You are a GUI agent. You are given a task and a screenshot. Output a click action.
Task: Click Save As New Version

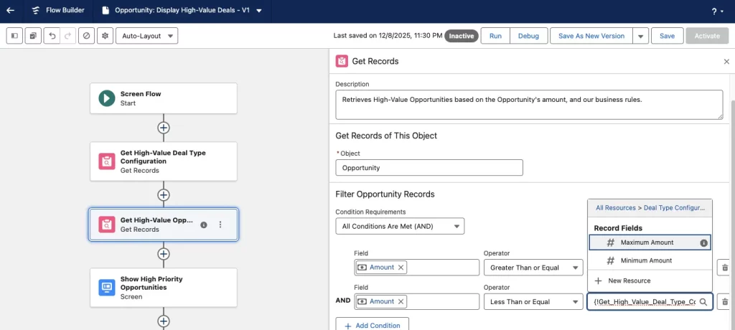pos(591,36)
